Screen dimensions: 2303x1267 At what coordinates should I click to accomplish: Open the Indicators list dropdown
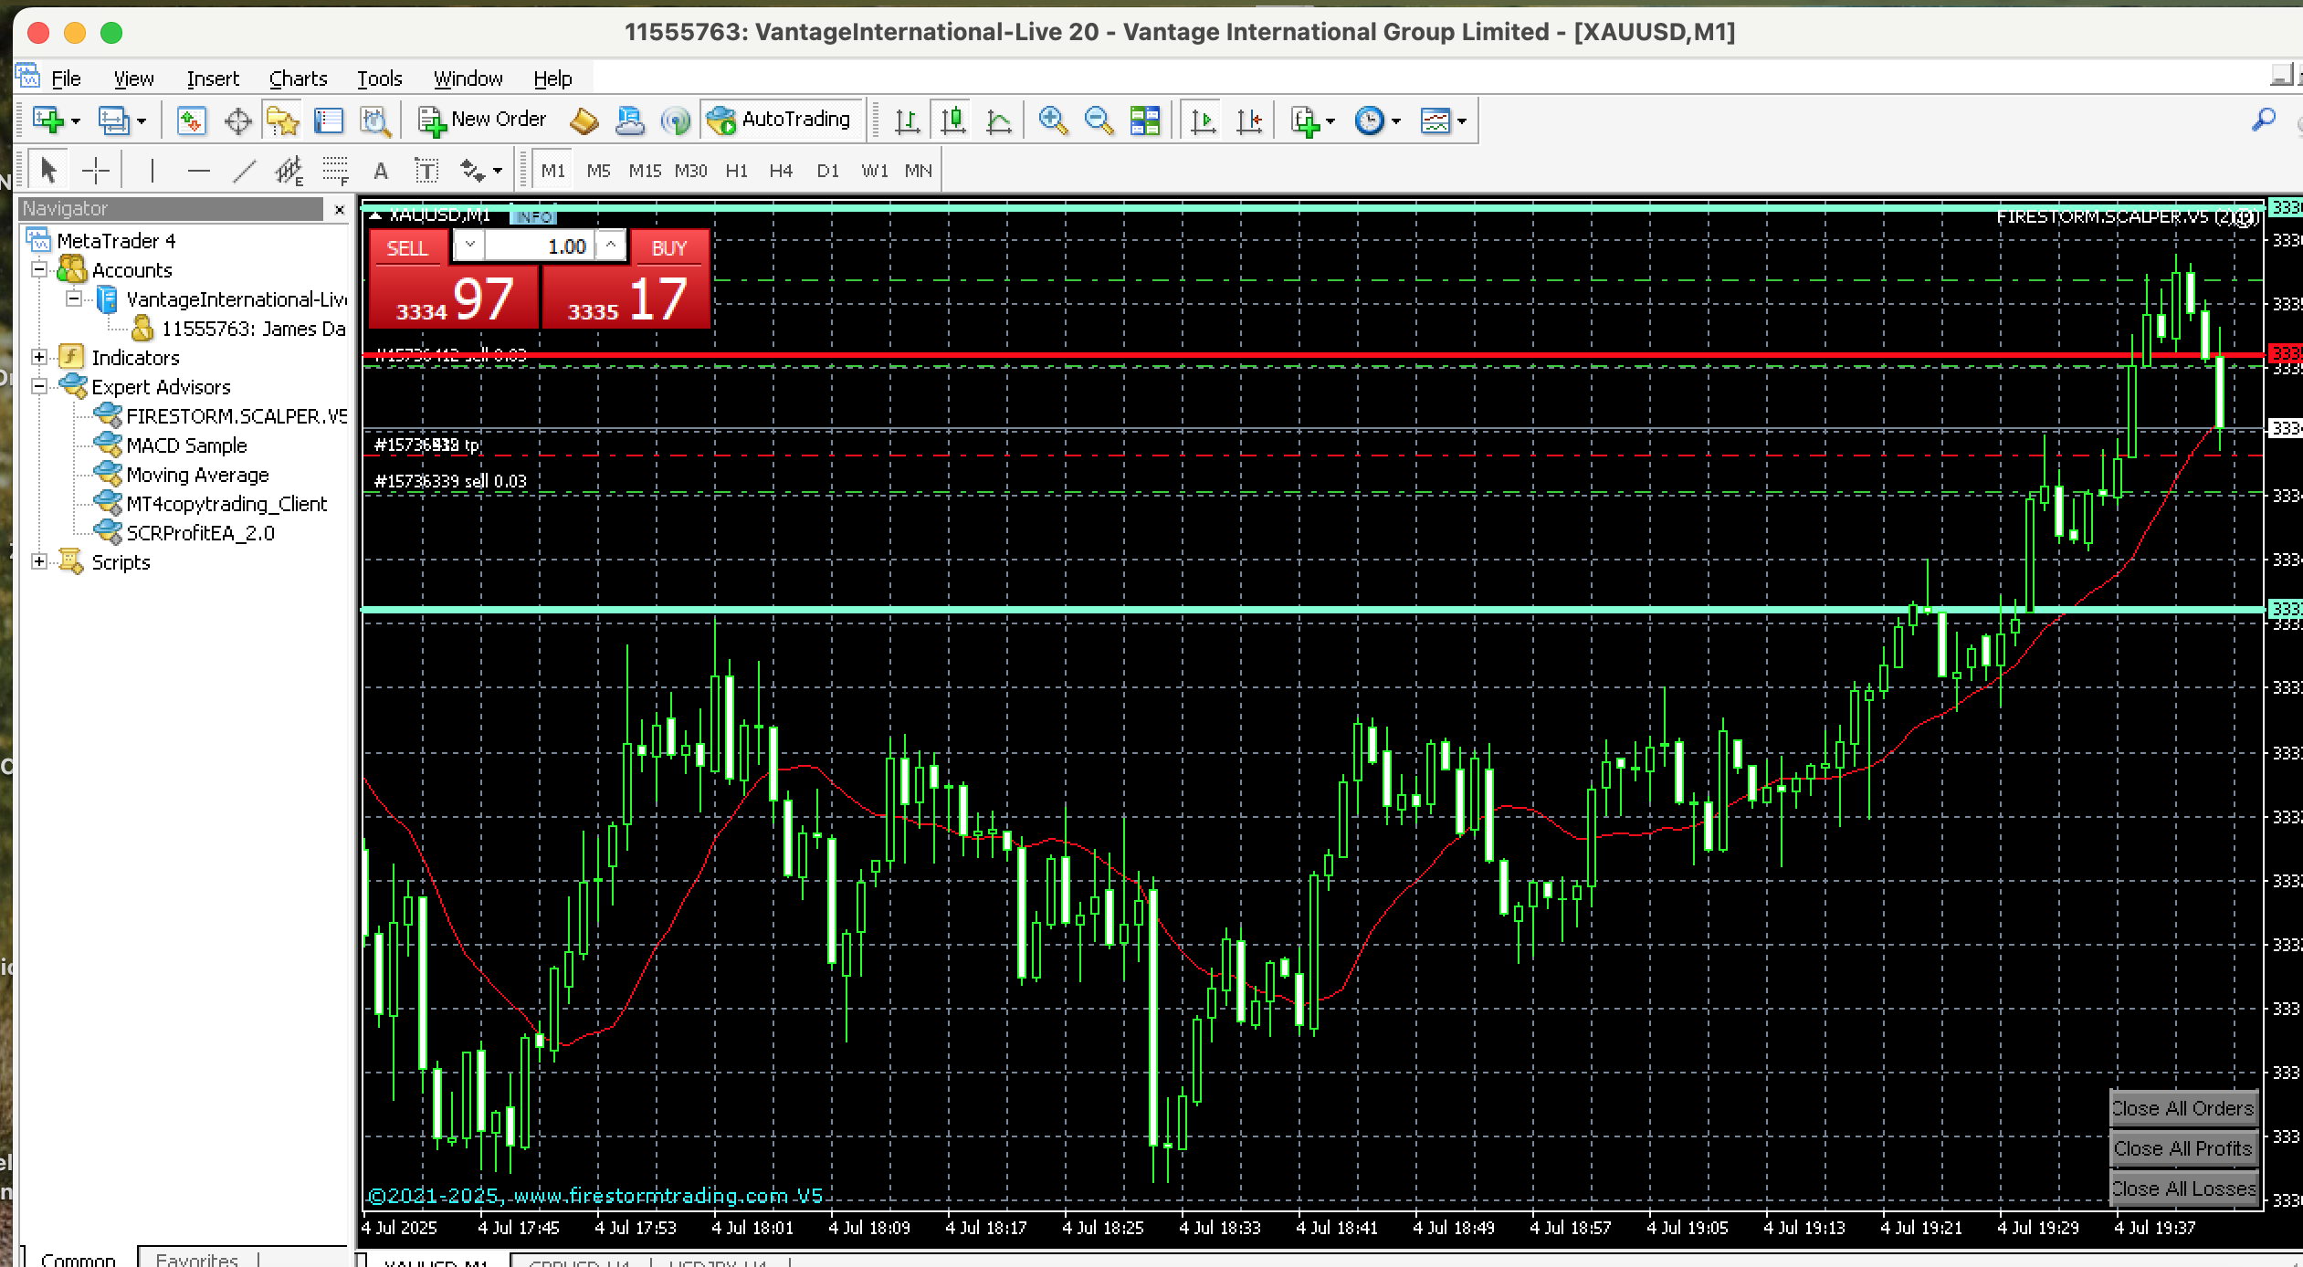click(1312, 120)
